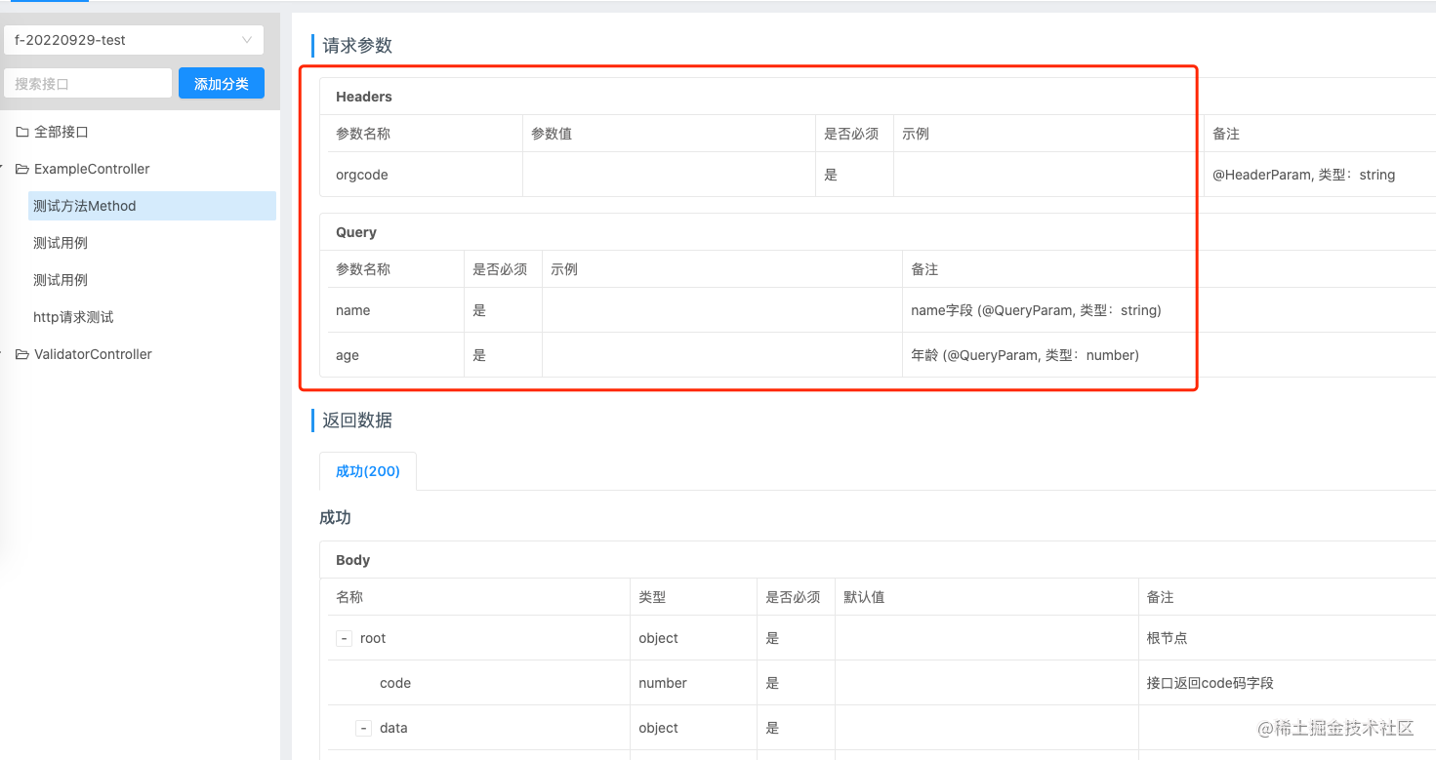Open the 测试方法Method interface
Viewport: 1436px width, 760px height.
tap(152, 206)
